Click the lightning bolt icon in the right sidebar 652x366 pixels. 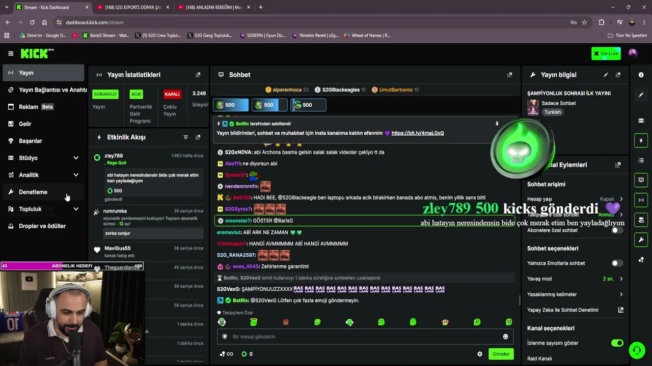(641, 140)
